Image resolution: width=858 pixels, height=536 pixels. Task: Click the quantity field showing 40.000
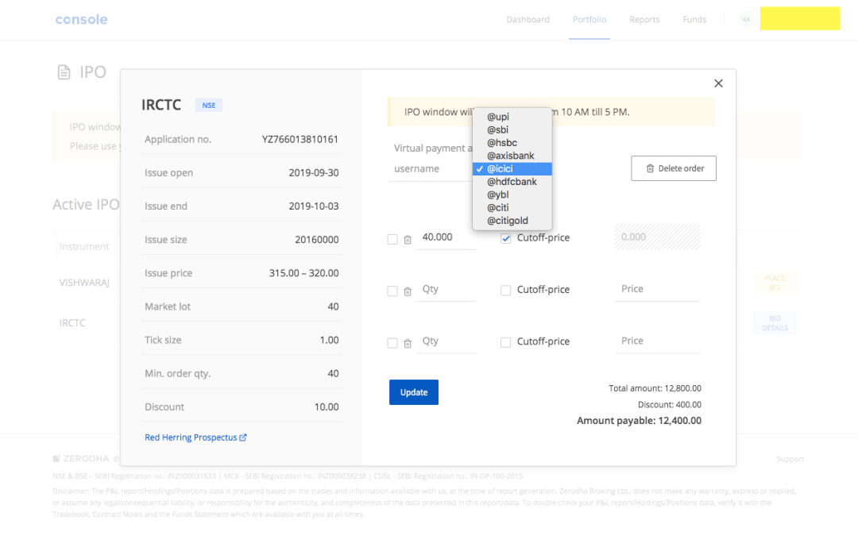pyautogui.click(x=446, y=237)
